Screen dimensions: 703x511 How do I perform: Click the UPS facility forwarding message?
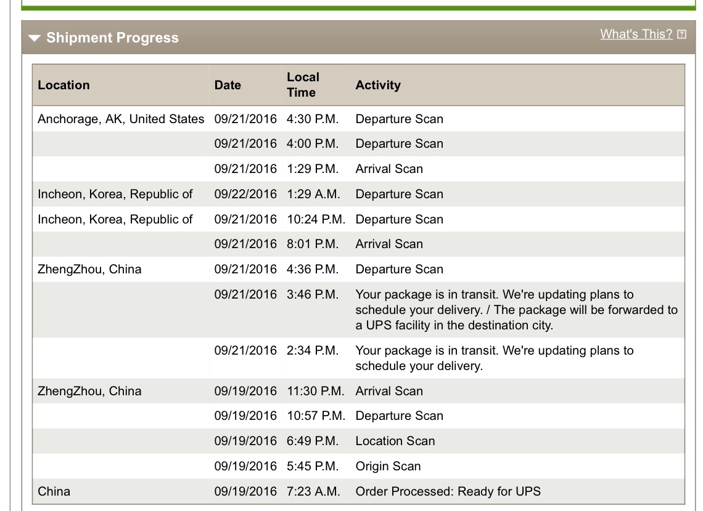point(517,310)
